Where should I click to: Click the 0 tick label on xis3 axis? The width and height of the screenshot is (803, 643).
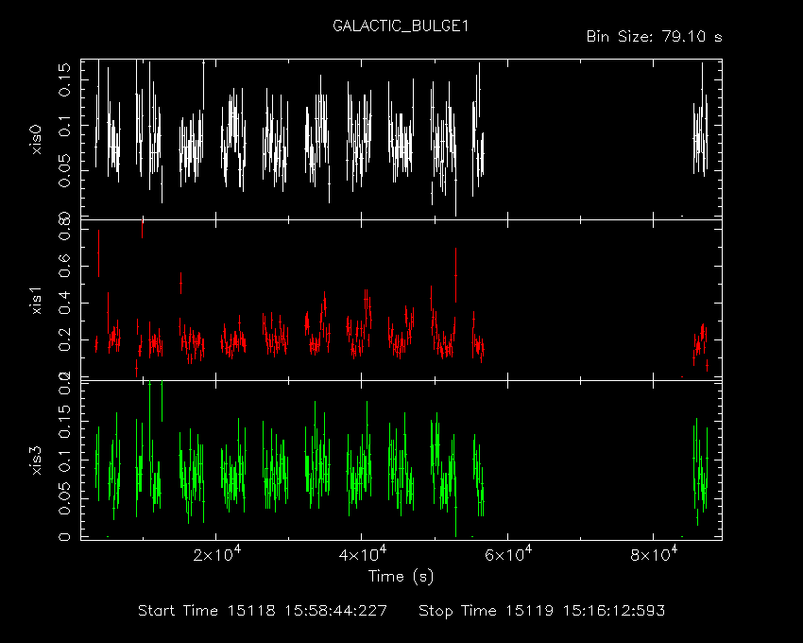pyautogui.click(x=64, y=537)
